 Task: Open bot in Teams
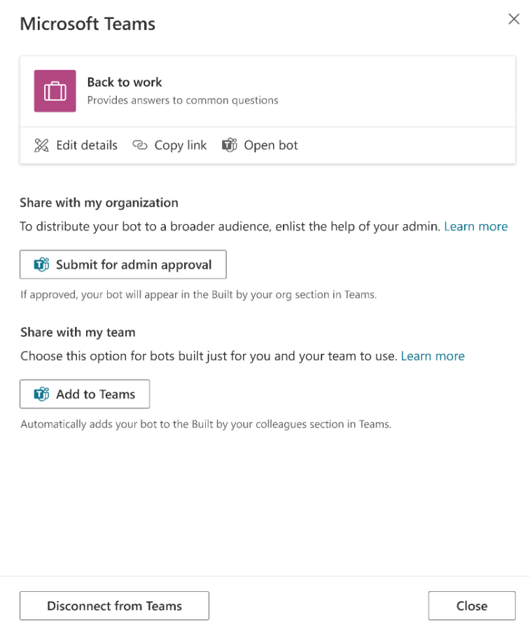click(x=260, y=145)
